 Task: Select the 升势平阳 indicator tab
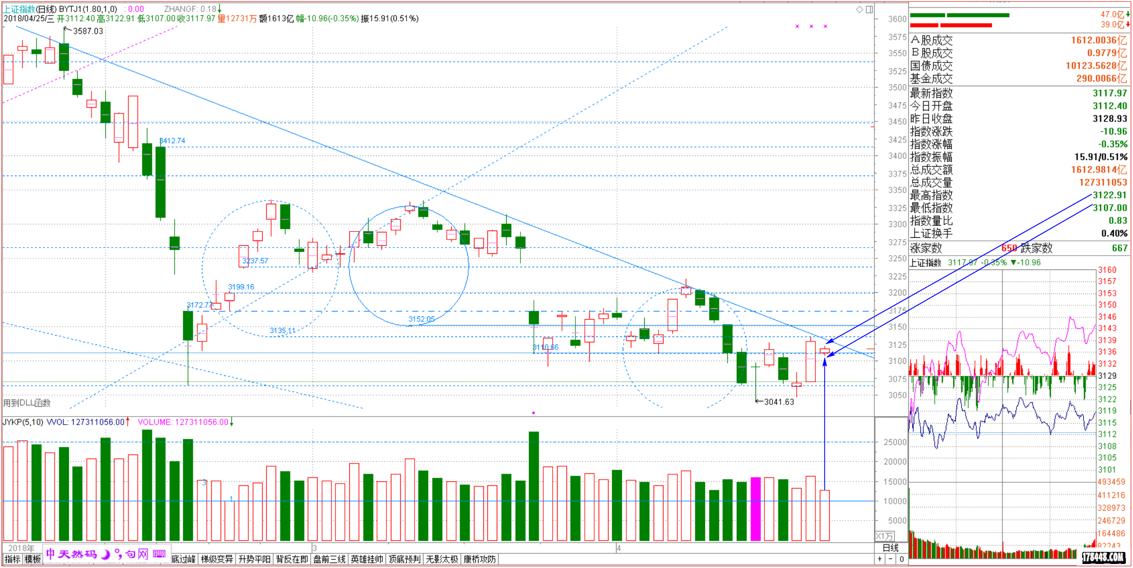[x=254, y=559]
